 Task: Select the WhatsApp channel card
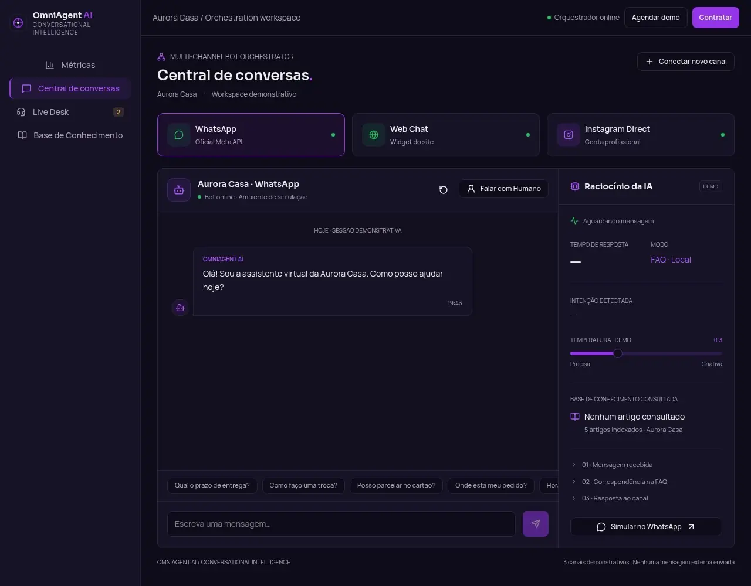click(x=251, y=135)
